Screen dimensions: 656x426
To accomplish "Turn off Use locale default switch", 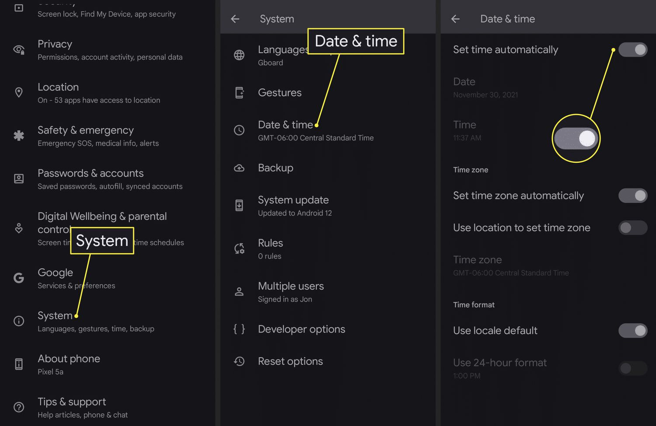I will point(632,331).
